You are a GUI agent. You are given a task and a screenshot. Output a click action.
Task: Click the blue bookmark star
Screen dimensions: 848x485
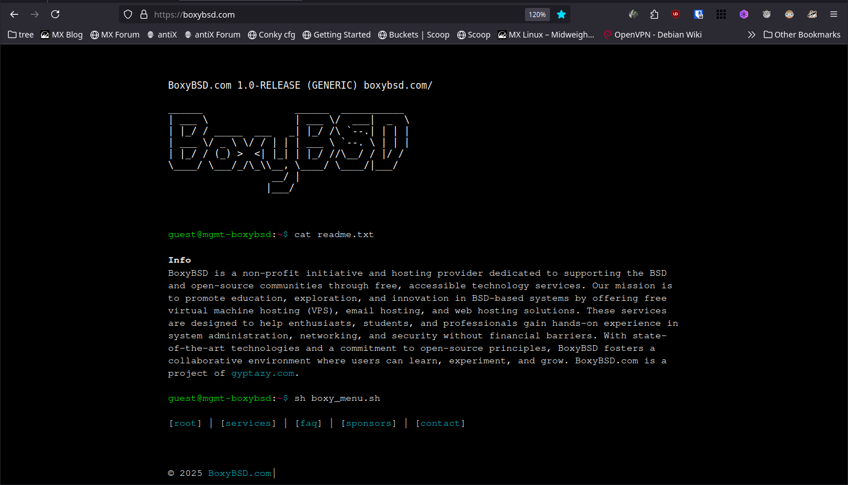(561, 14)
